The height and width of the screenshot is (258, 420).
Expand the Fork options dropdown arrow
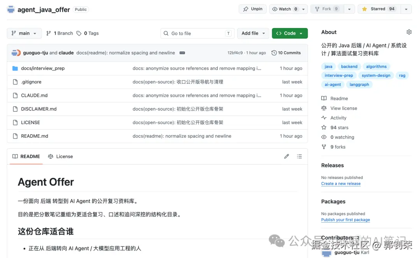[349, 9]
